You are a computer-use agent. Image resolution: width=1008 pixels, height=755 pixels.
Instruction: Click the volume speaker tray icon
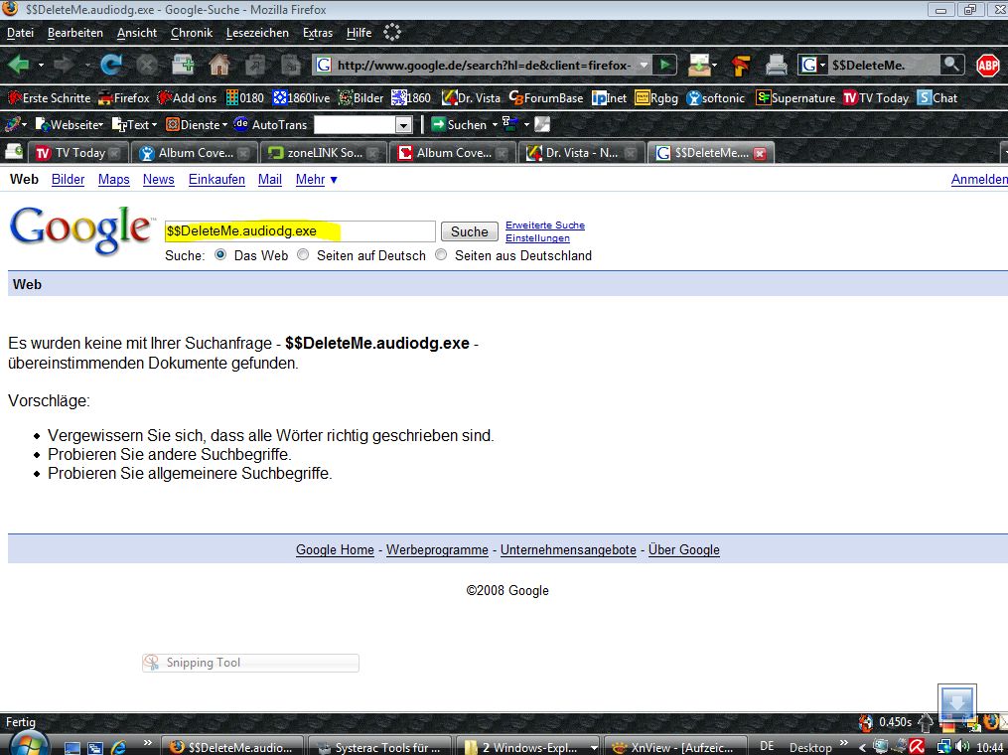click(961, 747)
